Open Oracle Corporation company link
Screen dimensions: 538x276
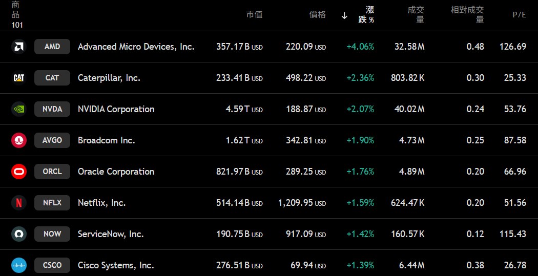(116, 172)
